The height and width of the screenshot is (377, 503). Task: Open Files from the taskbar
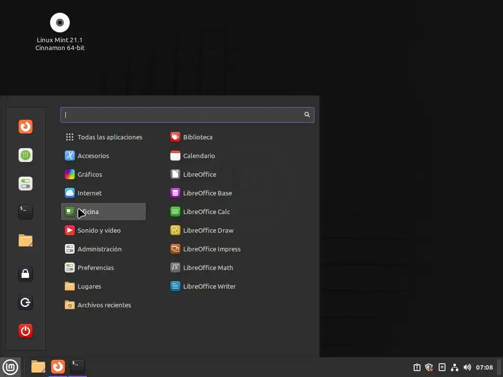point(38,367)
